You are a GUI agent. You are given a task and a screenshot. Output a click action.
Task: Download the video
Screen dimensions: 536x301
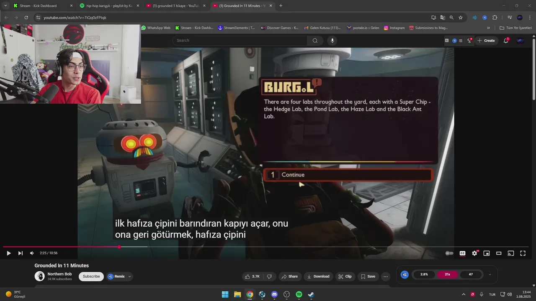click(x=318, y=276)
